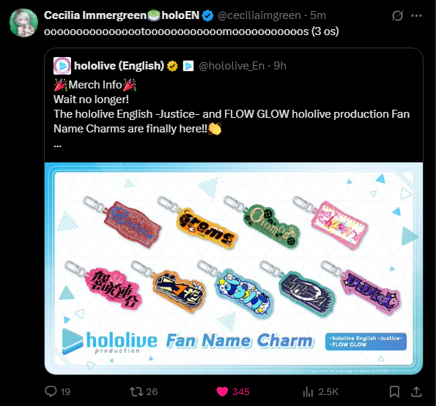Open the Grok explain icon on tweet
Image resolution: width=436 pixels, height=406 pixels.
[x=397, y=15]
